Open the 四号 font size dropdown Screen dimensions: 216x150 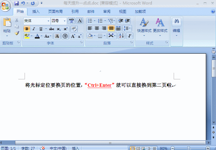coord(64,21)
